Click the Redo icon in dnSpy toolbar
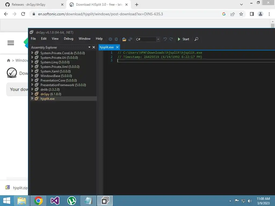Image resolution: width=275 pixels, height=206 pixels. 171,39
